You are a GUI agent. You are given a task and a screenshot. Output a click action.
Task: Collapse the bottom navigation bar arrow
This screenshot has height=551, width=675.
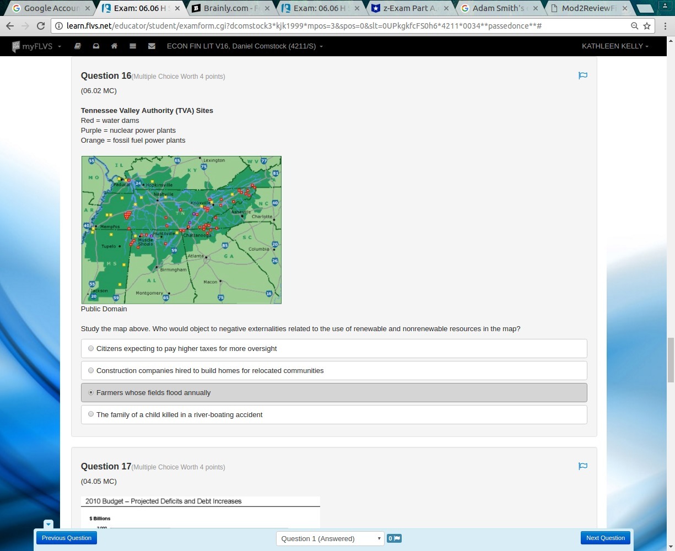pos(48,524)
